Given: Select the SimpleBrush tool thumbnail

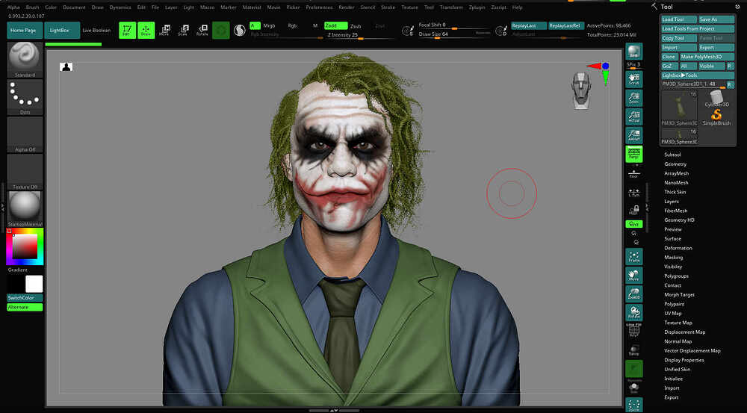Looking at the screenshot, I should coord(716,117).
